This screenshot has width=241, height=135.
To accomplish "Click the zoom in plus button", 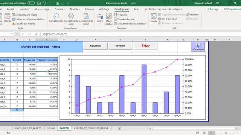I will tap(238, 133).
